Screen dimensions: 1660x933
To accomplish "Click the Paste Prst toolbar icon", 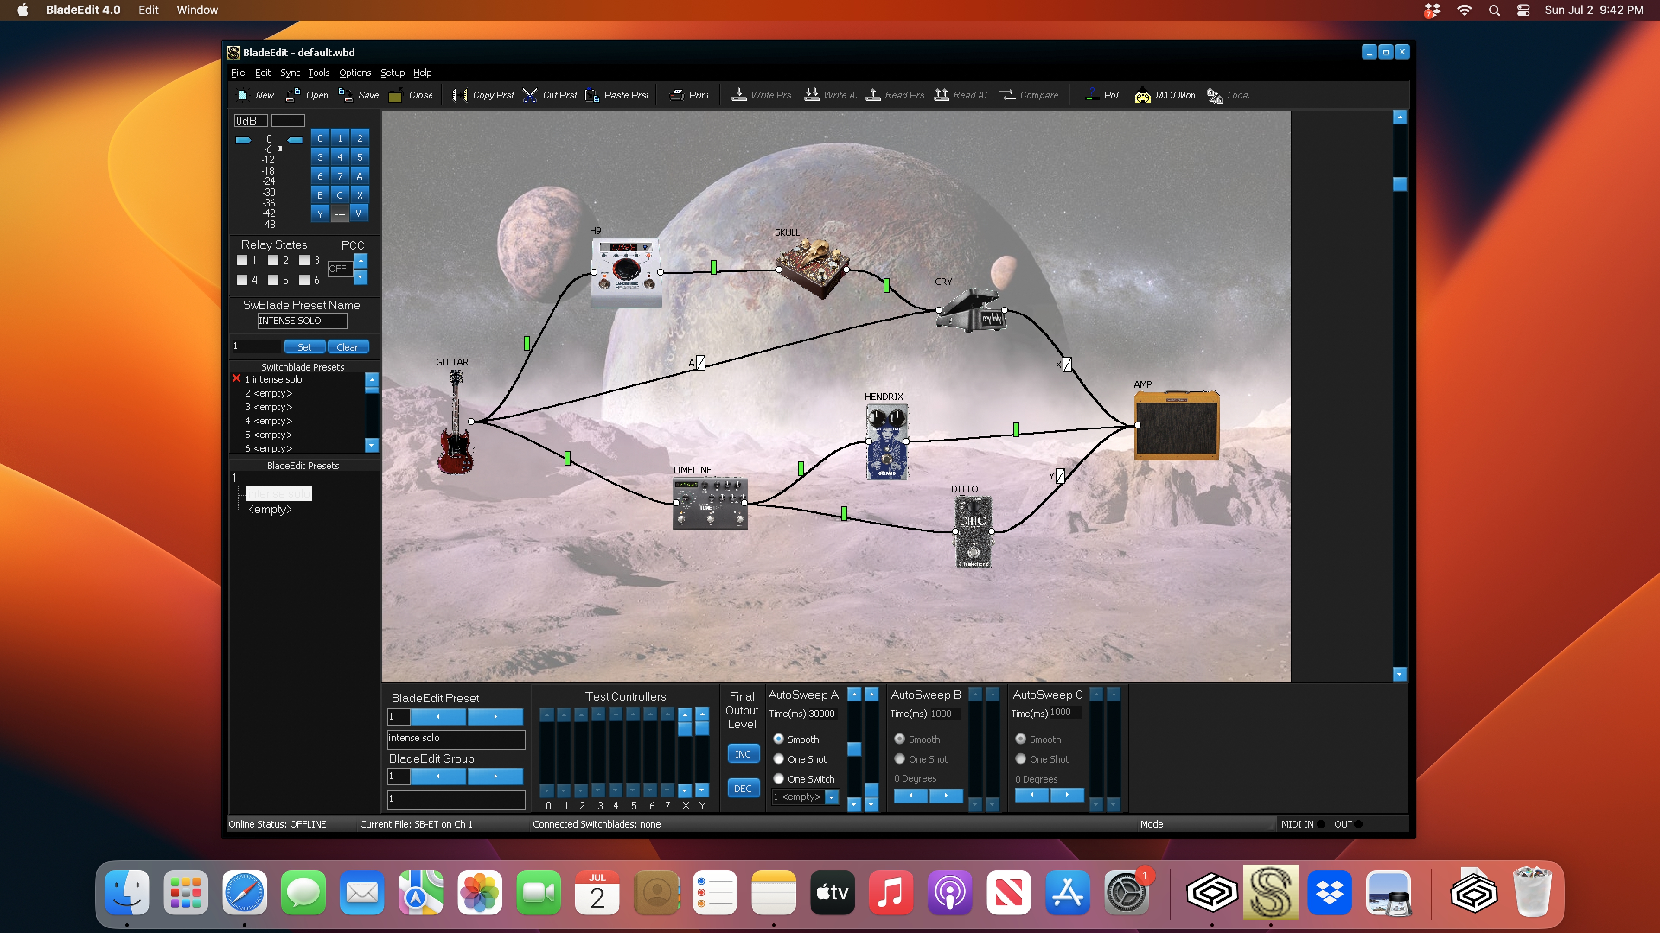I will coord(591,95).
